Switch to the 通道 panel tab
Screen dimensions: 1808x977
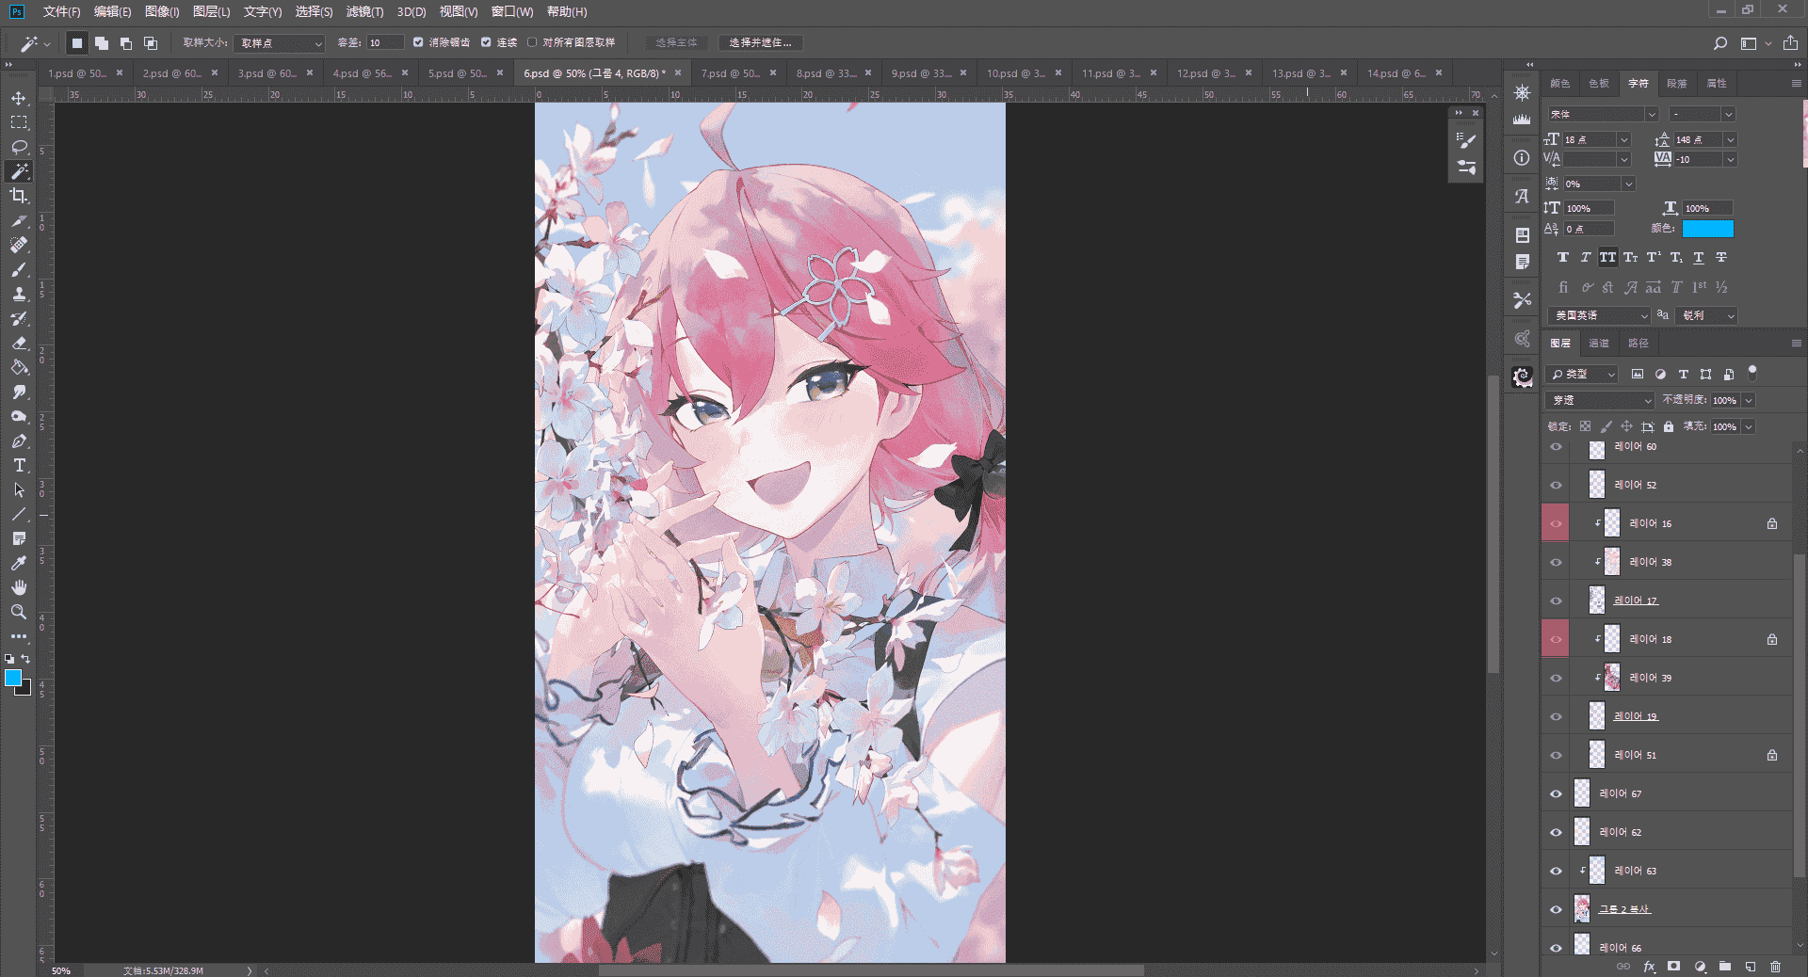1599,344
